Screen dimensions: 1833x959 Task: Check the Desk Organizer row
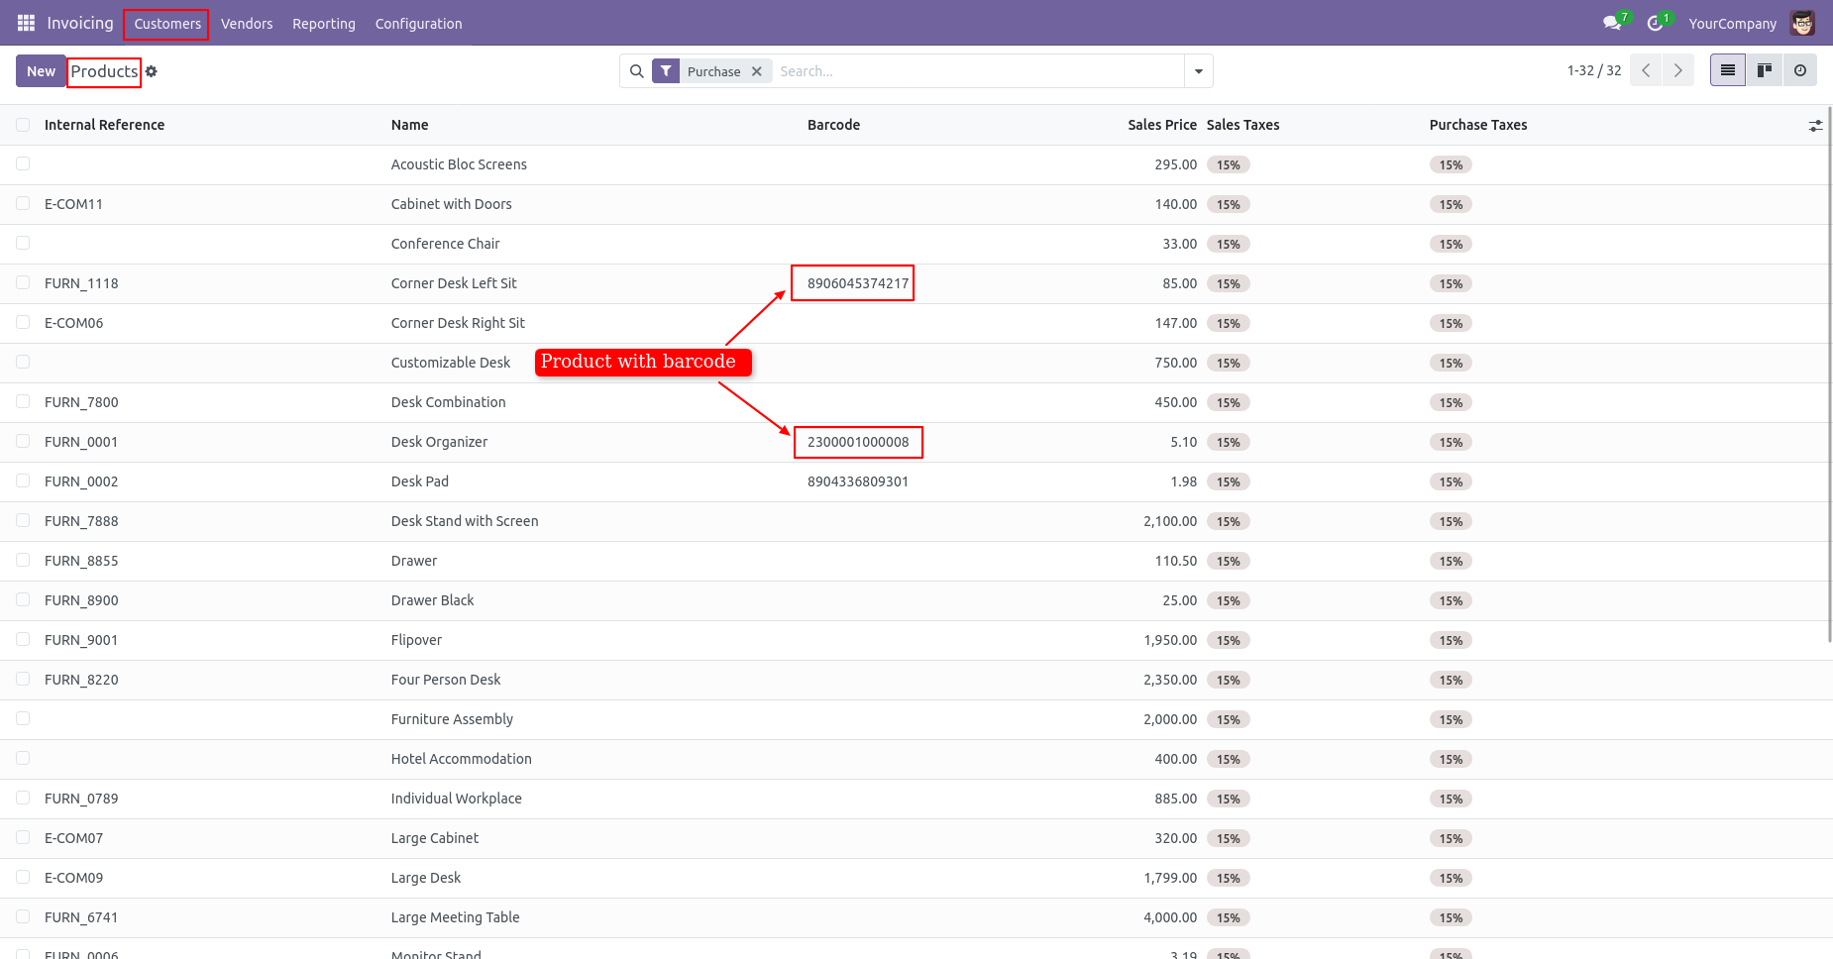[23, 441]
